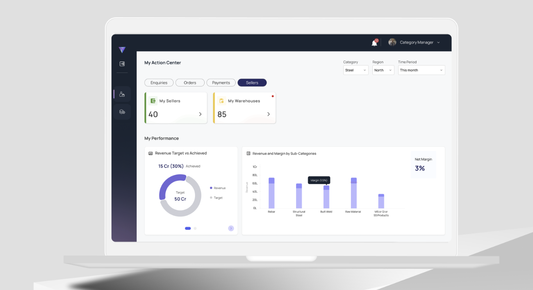Image resolution: width=533 pixels, height=290 pixels.
Task: Open My Warehouses card arrow
Action: point(269,114)
